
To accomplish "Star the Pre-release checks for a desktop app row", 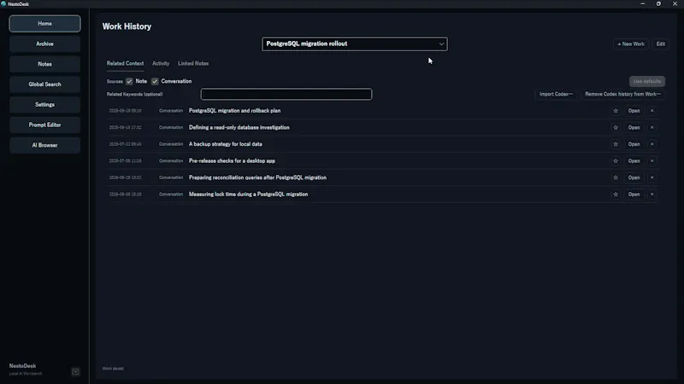I will click(616, 161).
